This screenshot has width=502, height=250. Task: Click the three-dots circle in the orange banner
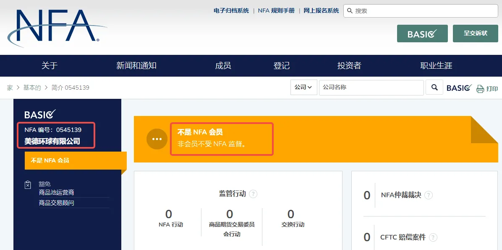pyautogui.click(x=157, y=139)
